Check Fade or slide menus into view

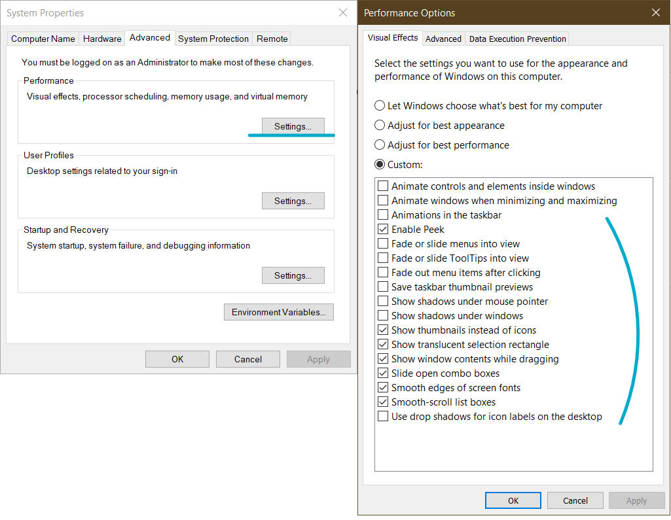pos(383,244)
